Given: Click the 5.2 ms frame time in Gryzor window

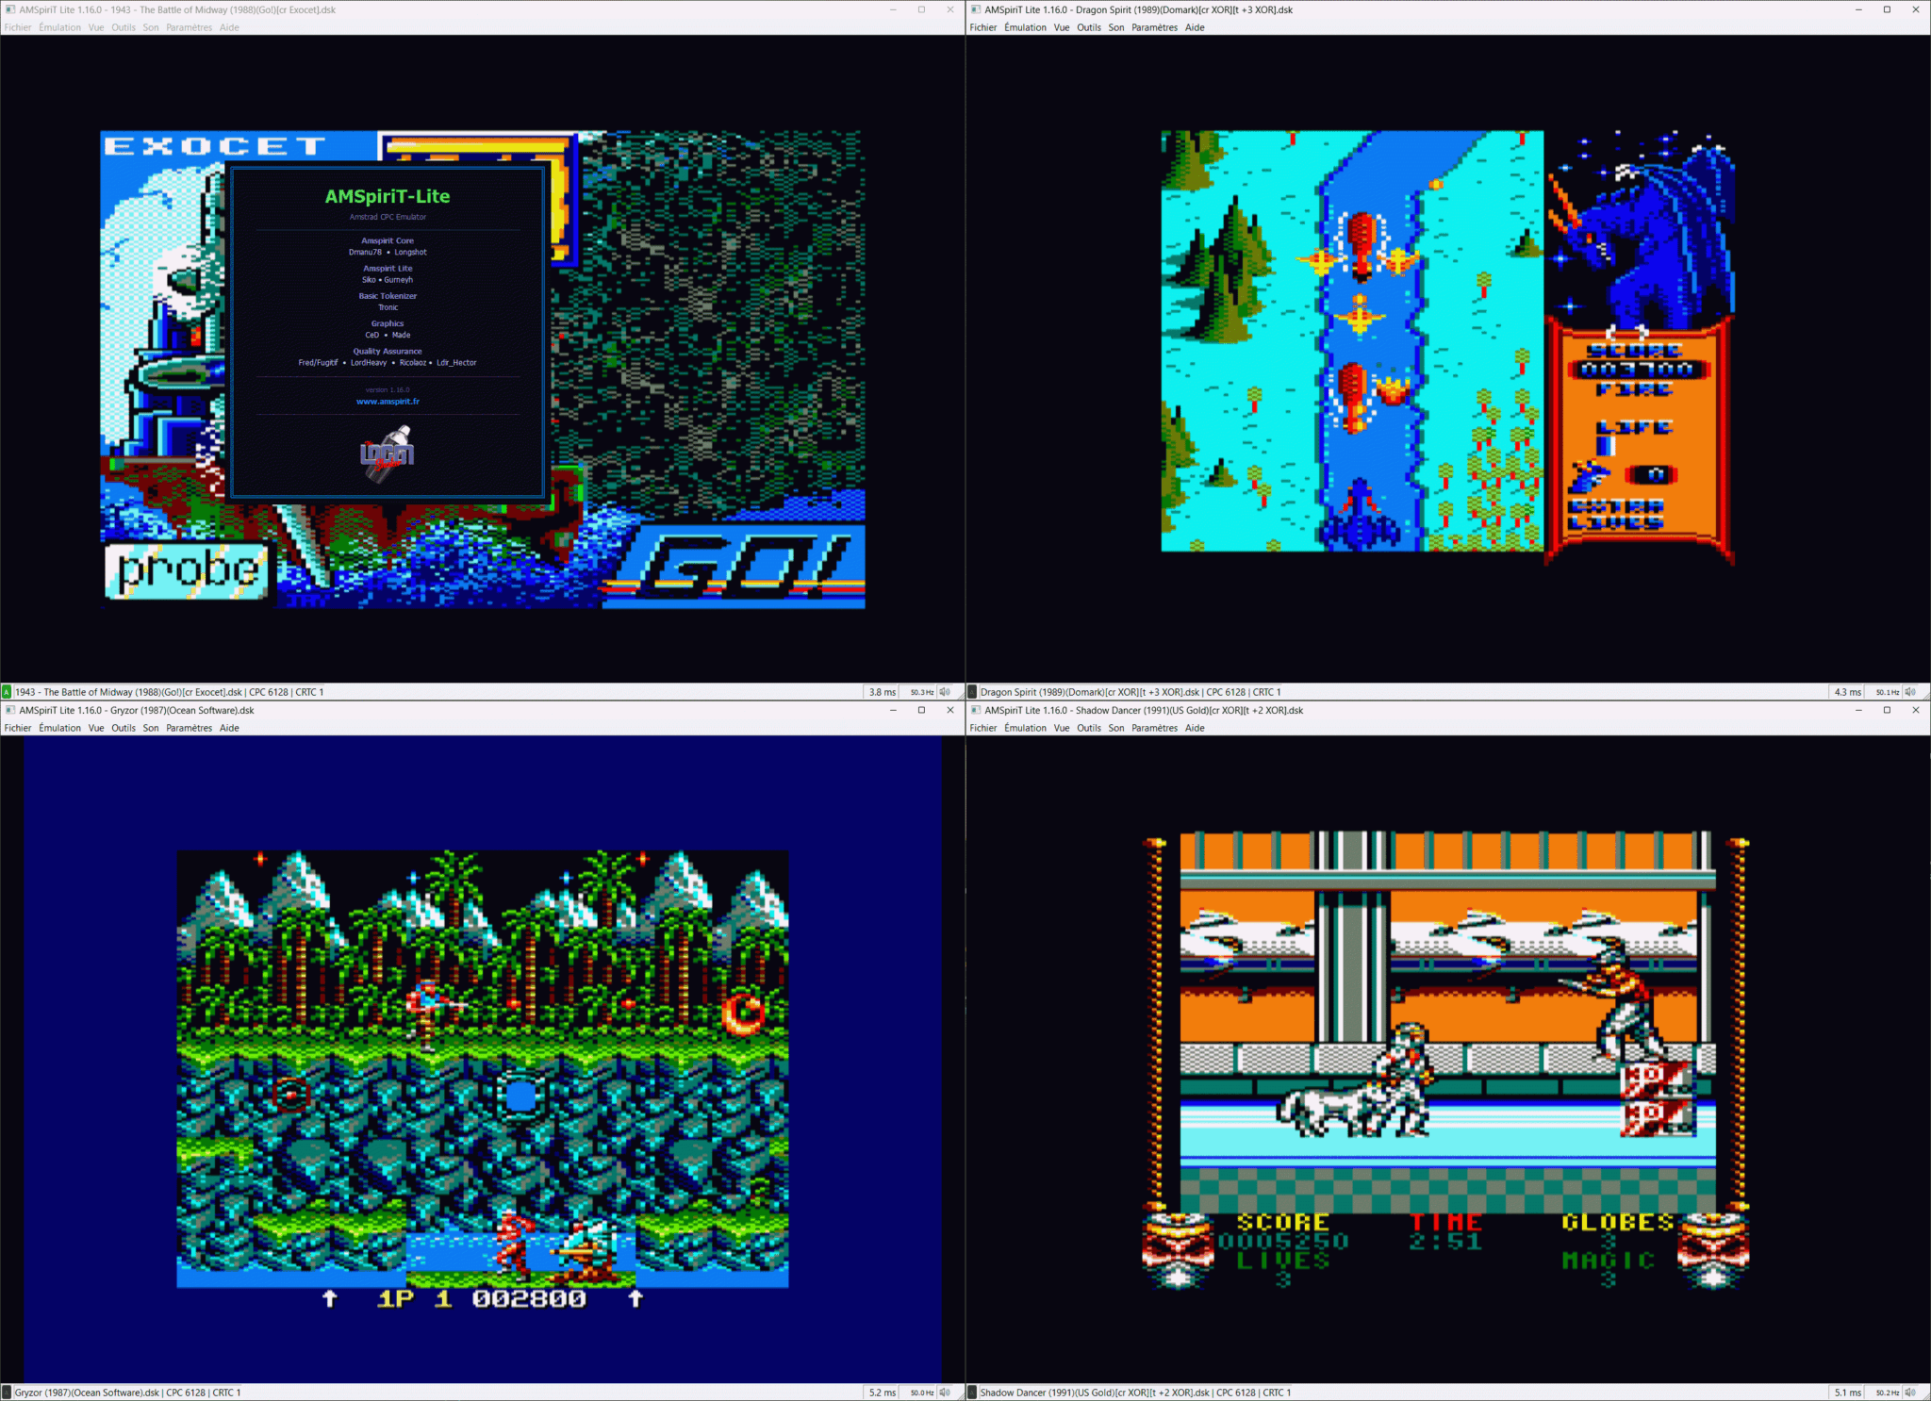Looking at the screenshot, I should [883, 1393].
